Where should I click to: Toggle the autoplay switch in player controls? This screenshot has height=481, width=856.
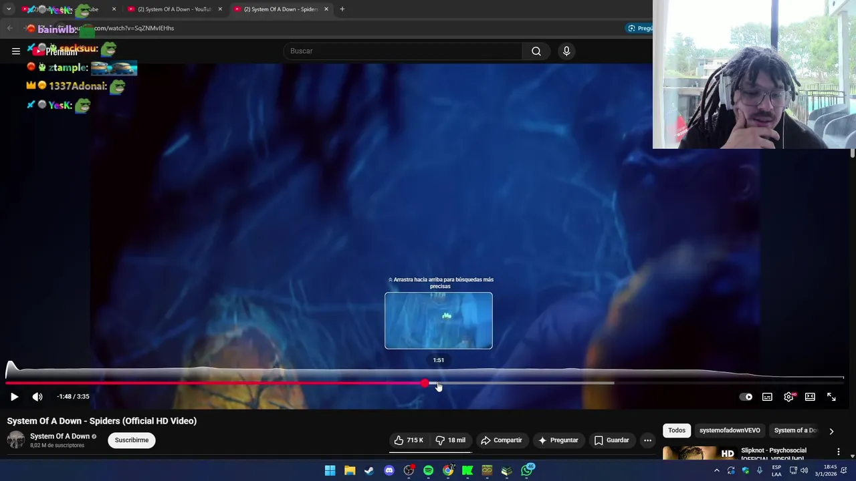pyautogui.click(x=746, y=397)
